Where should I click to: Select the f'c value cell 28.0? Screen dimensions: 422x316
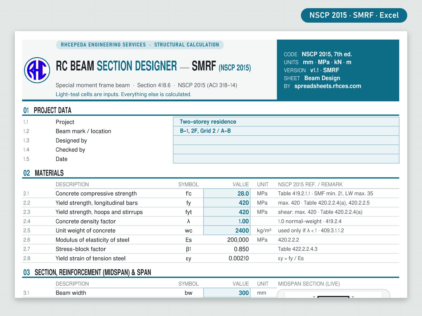pyautogui.click(x=227, y=194)
